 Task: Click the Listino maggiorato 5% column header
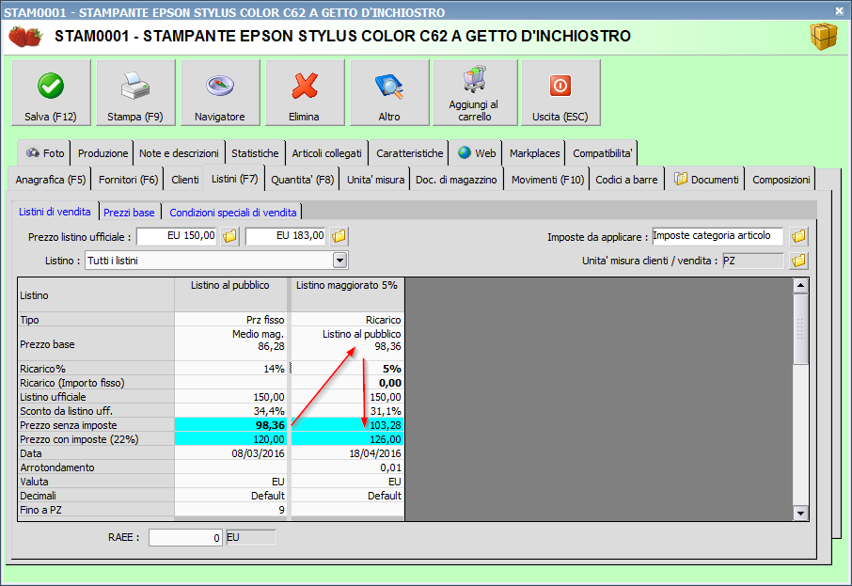click(347, 294)
